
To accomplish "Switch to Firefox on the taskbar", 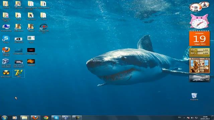I will click(35, 118).
